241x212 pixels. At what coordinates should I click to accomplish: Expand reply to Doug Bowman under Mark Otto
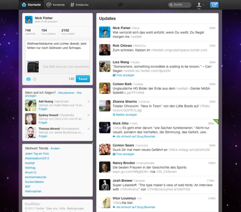pos(134,136)
